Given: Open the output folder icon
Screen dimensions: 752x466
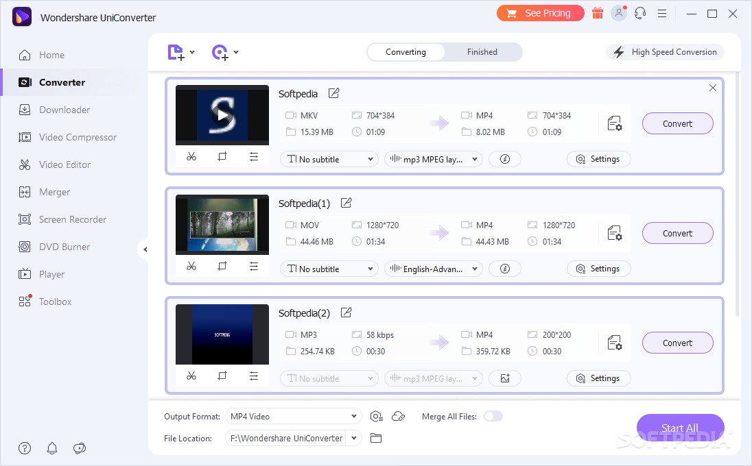Looking at the screenshot, I should click(x=376, y=438).
